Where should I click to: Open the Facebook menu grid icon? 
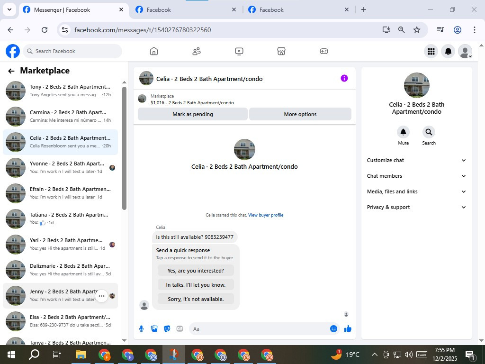[431, 51]
